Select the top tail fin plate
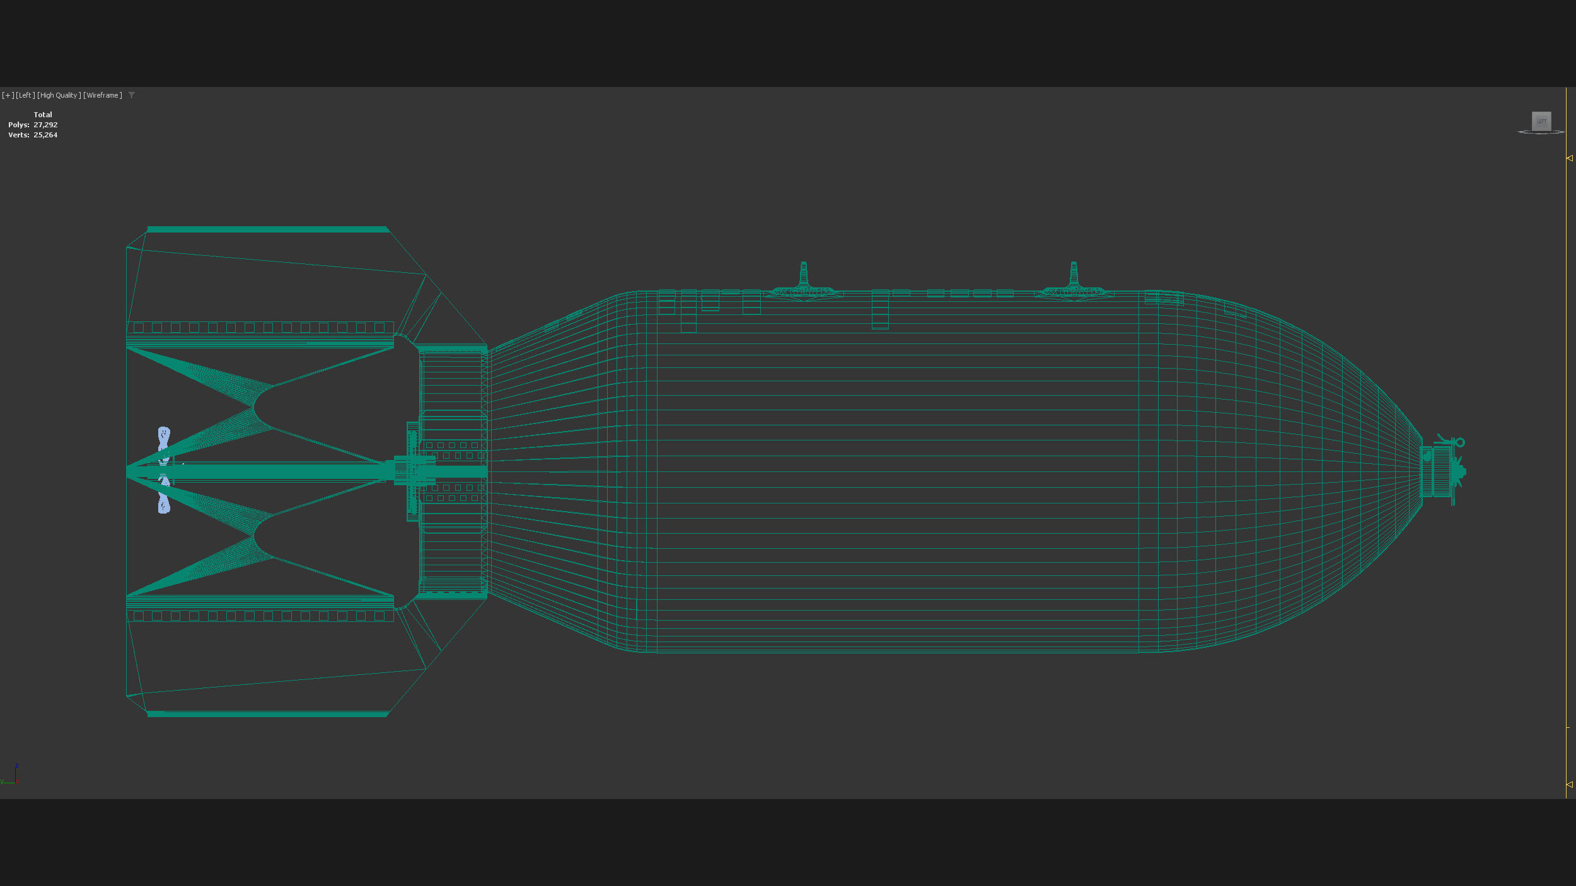 coord(268,229)
